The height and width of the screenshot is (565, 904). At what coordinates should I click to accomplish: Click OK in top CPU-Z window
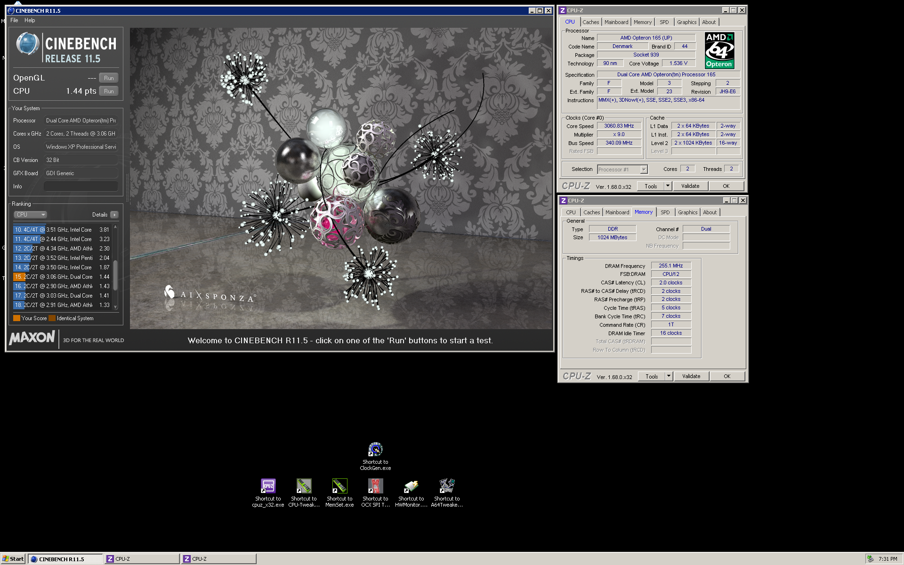pos(726,186)
